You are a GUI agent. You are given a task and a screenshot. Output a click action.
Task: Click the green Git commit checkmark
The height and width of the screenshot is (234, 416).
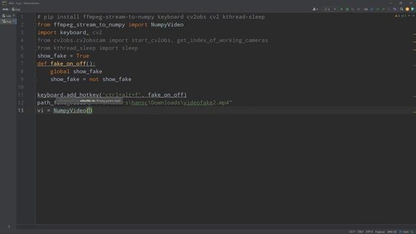(378, 9)
